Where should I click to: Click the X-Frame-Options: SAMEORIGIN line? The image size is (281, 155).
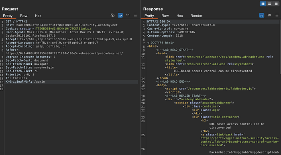tap(171, 32)
